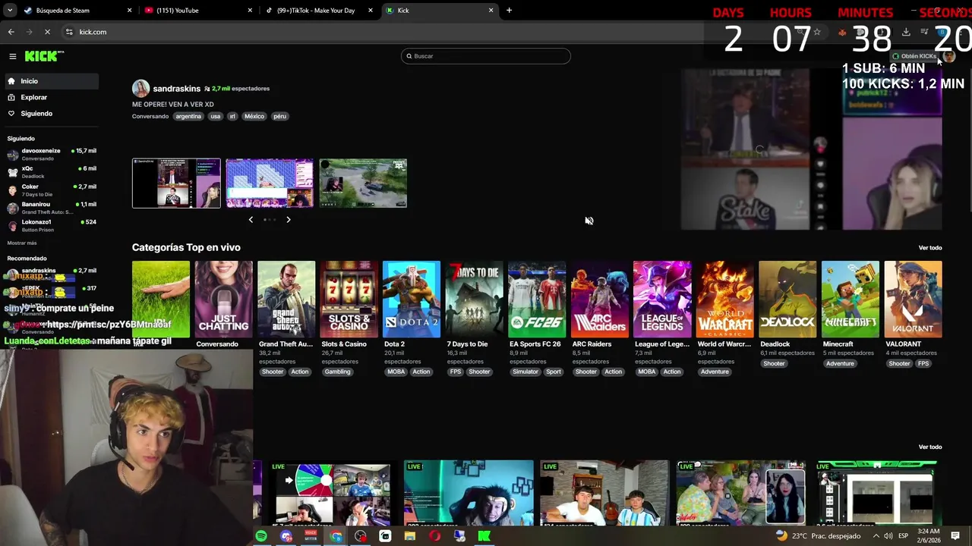The width and height of the screenshot is (972, 546).
Task: Open the Kick app in the taskbar
Action: point(484,536)
